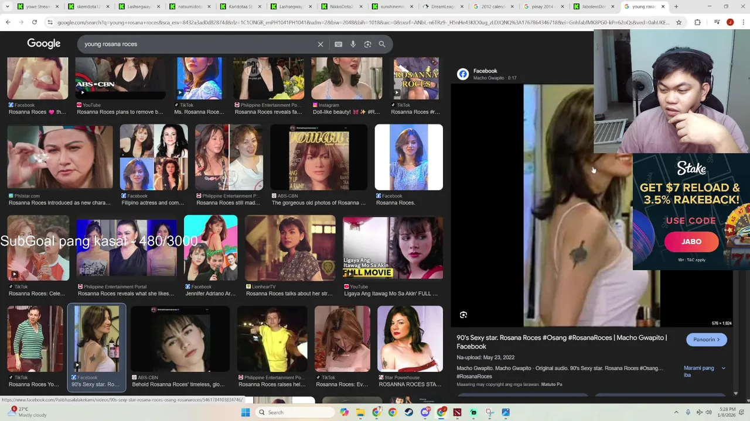The image size is (750, 421).
Task: Open the Behold Rosanna Roces' timeless ABS-CBN thumbnail
Action: point(180,339)
